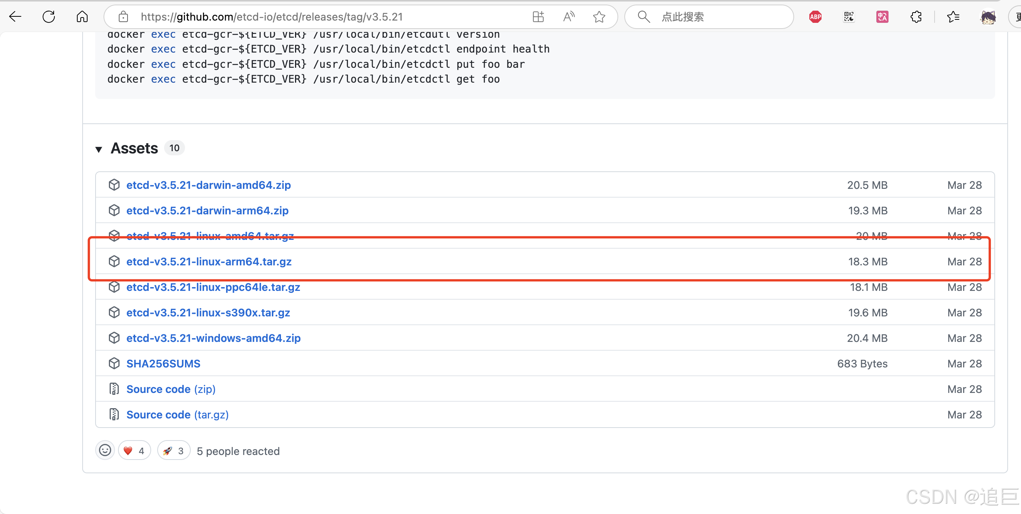Activate the read aloud icon
Screen dimensions: 1021x514
(x=569, y=17)
